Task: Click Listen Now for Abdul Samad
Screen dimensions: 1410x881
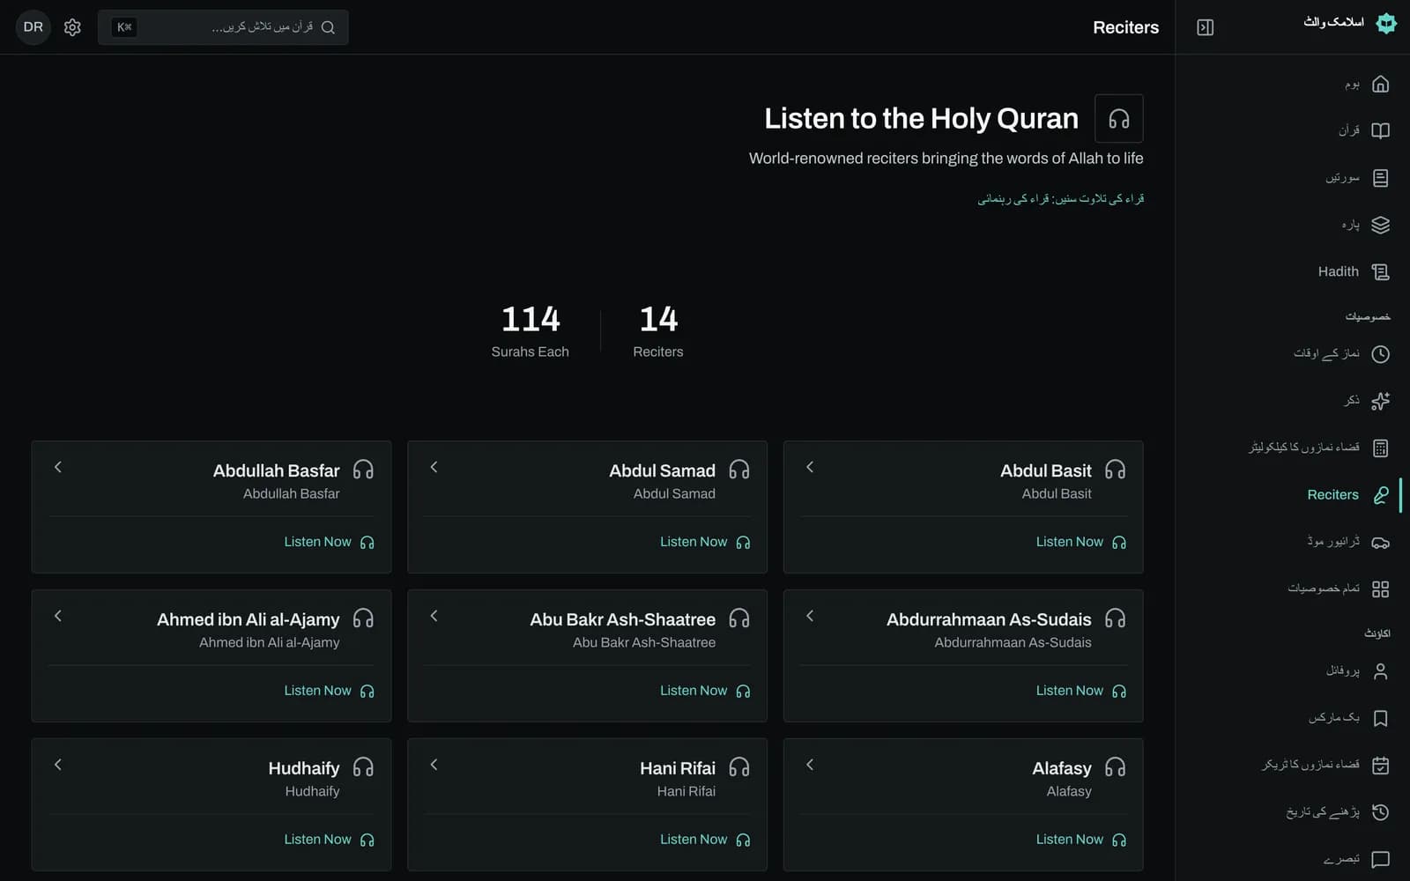Action: click(x=705, y=542)
